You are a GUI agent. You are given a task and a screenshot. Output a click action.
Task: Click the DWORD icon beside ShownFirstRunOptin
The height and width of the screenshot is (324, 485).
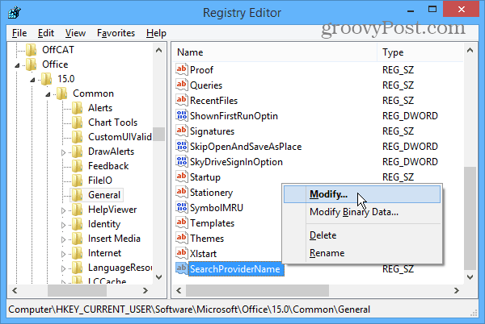pyautogui.click(x=182, y=115)
